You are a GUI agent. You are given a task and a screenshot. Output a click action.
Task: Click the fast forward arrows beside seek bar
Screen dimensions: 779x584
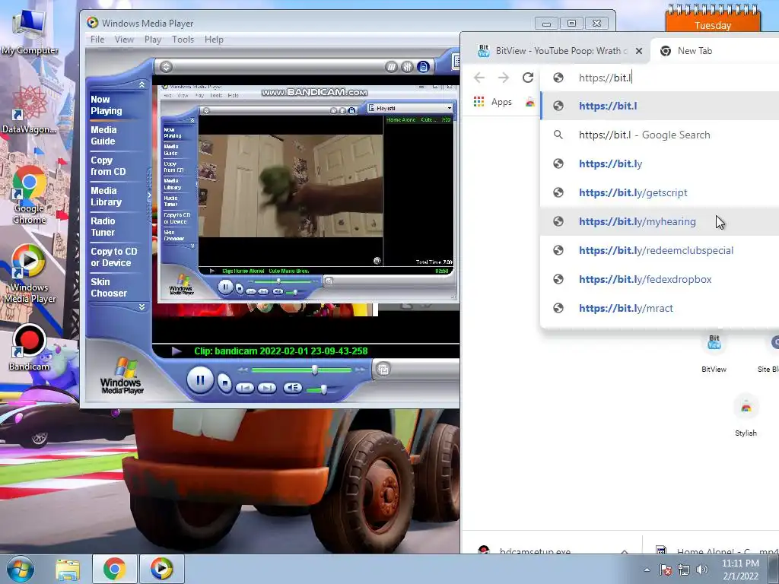[x=360, y=370]
